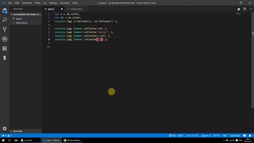Change encoding via UTF-8
Image resolution: width=254 pixels, height=143 pixels.
pos(216,135)
